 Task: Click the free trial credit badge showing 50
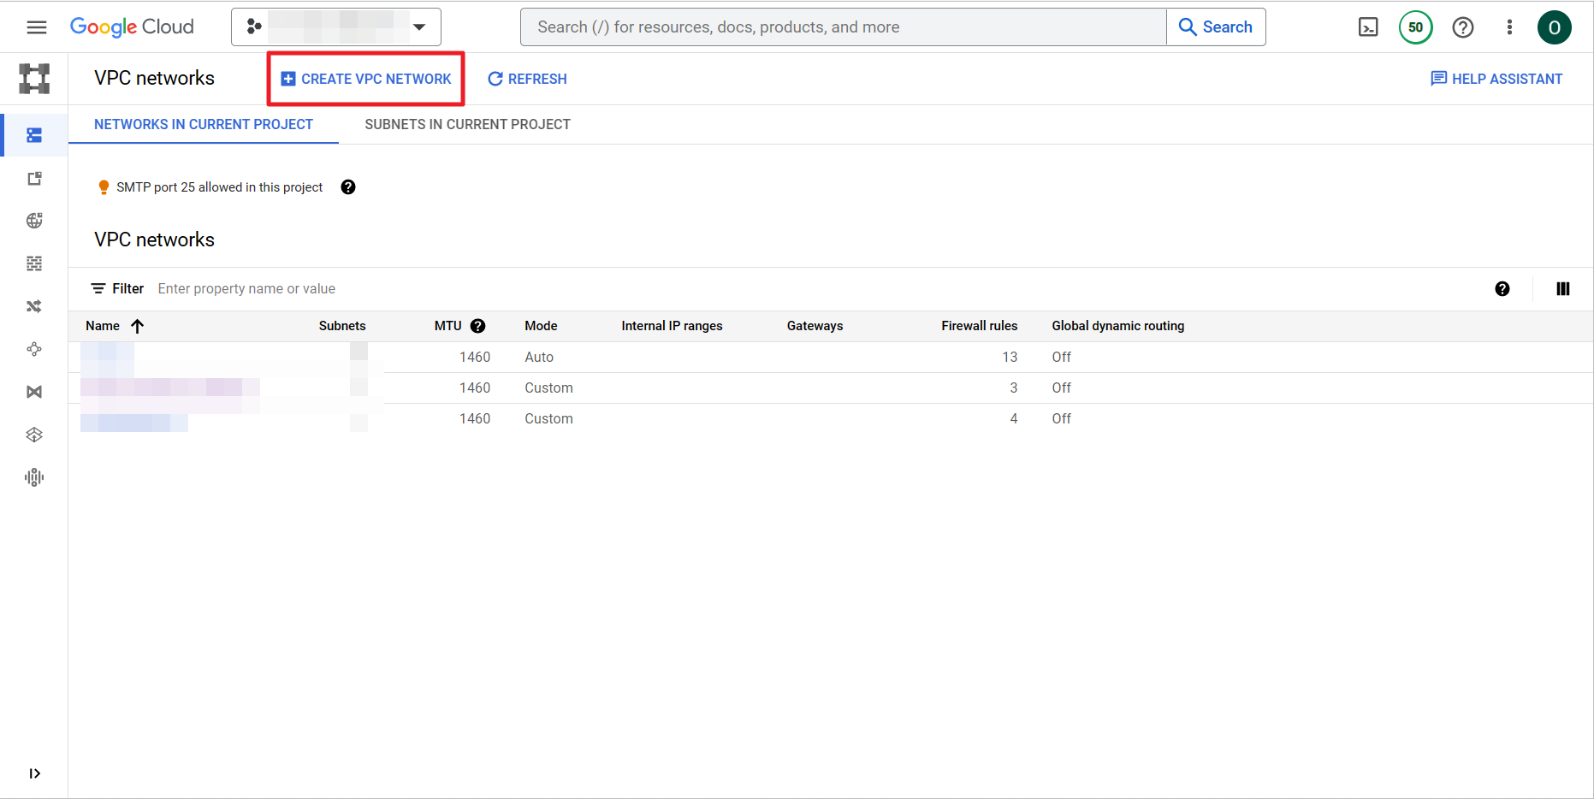[1415, 27]
